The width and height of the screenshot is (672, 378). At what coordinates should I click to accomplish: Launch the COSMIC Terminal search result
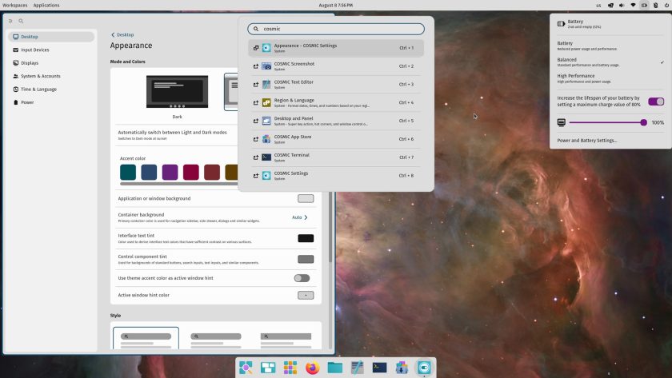pos(335,157)
